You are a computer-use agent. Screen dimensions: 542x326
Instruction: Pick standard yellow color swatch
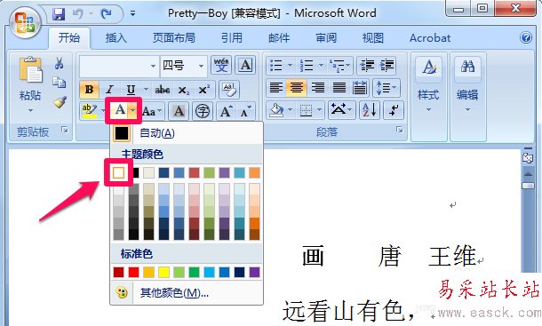(163, 272)
